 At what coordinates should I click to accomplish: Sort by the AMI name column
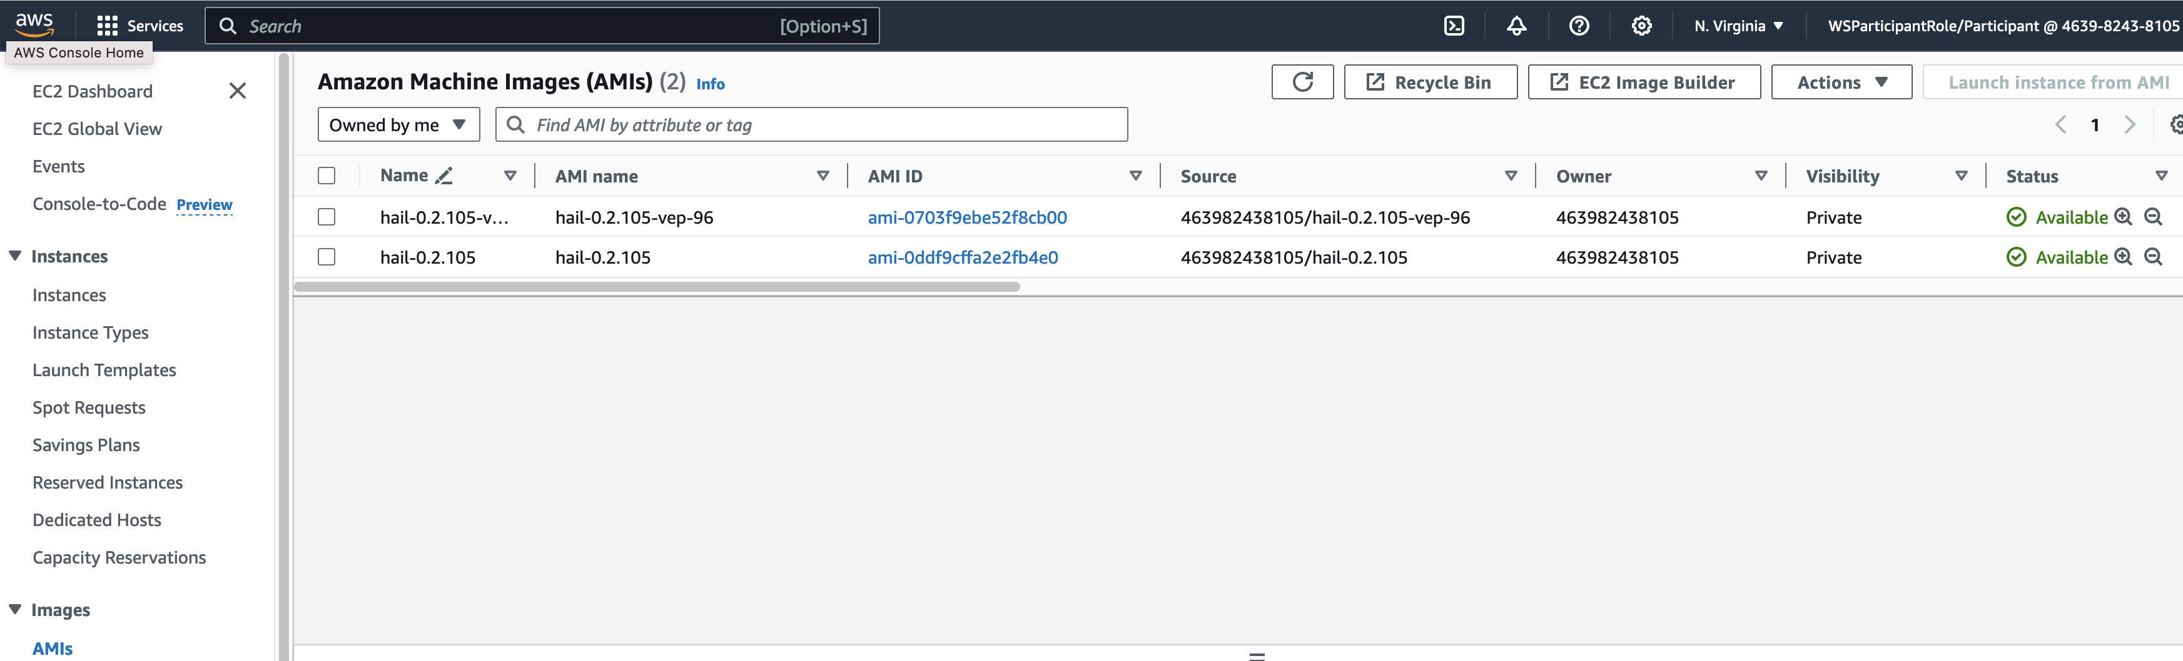click(x=823, y=175)
